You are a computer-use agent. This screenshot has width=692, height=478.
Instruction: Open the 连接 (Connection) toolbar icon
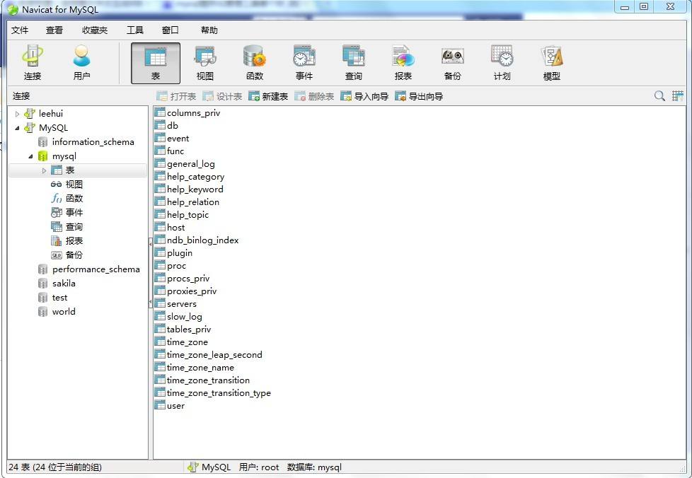tap(33, 63)
